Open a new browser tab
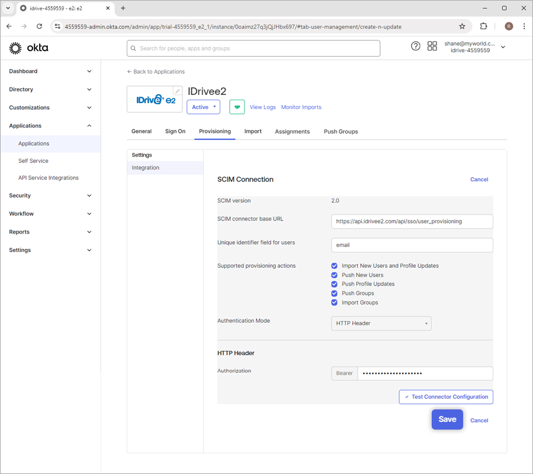 tap(123, 8)
